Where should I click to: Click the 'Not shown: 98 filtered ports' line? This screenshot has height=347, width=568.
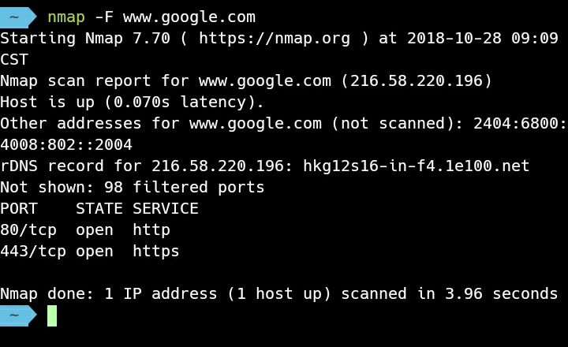133,187
